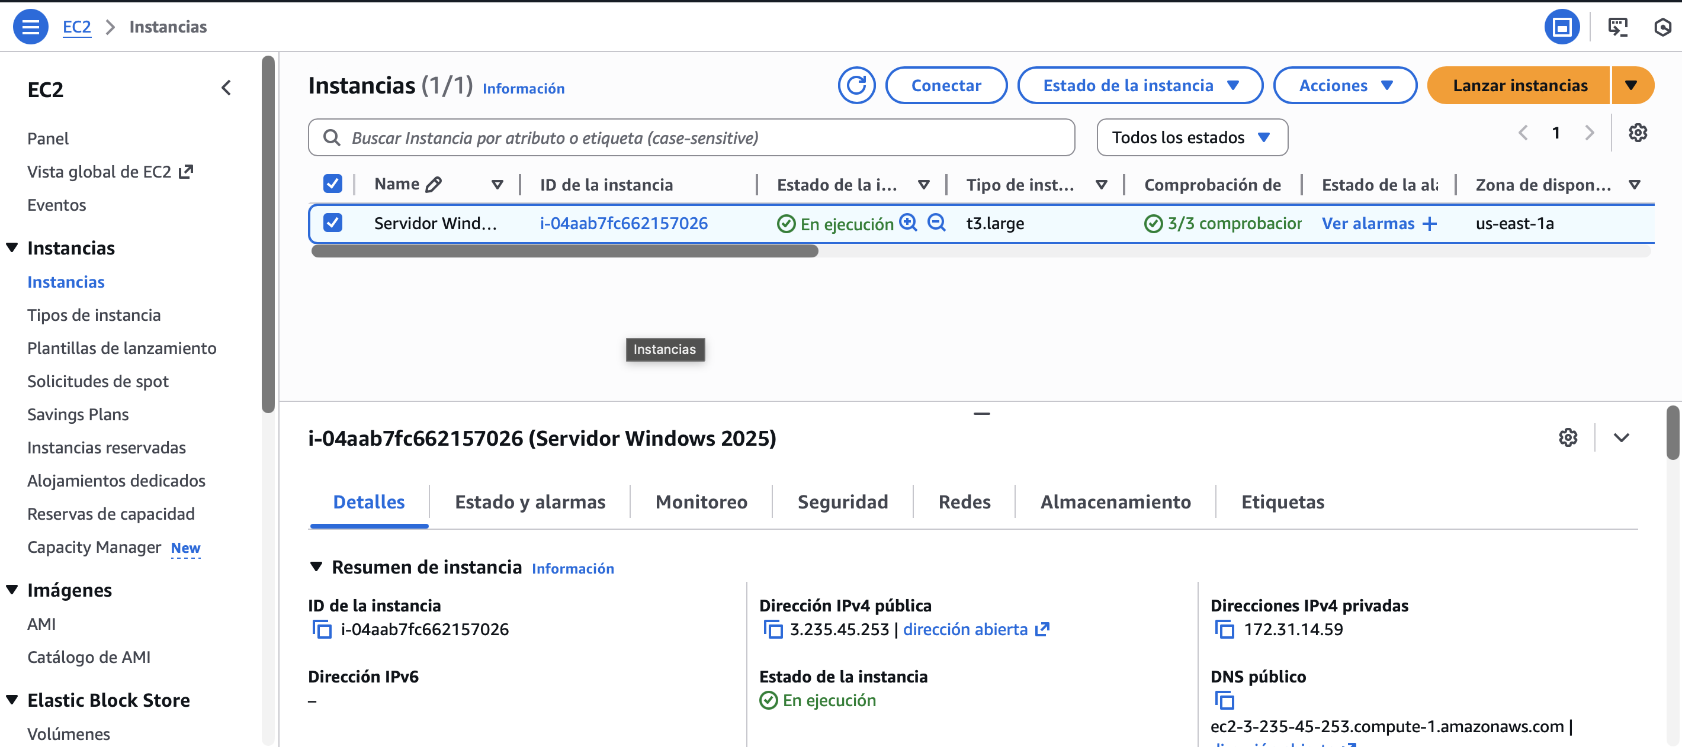Open table preferences gear icon

click(x=1637, y=133)
